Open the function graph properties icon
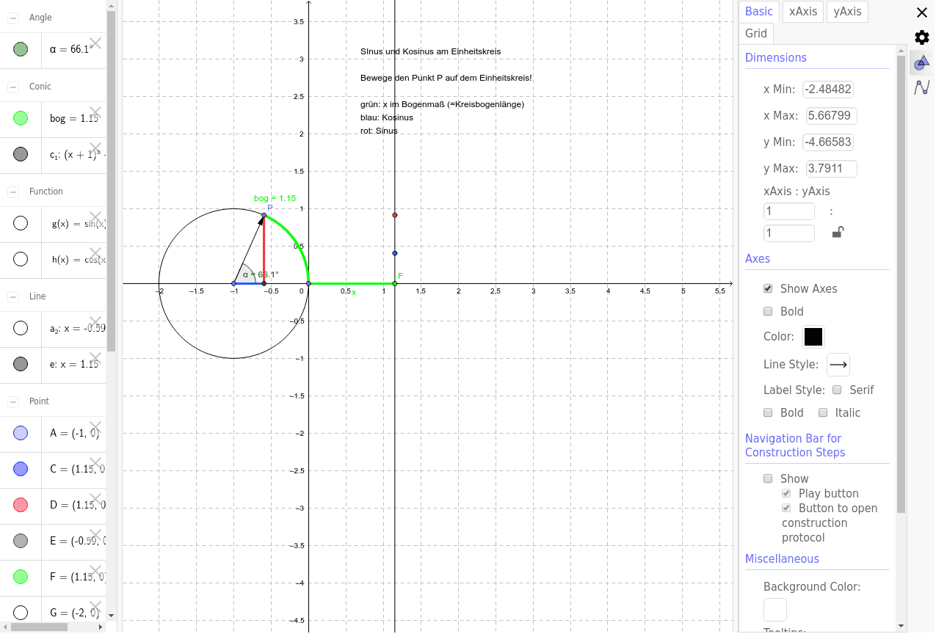This screenshot has width=936, height=634. coord(922,88)
